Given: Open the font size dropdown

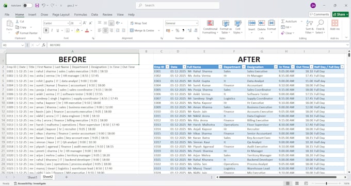Looking at the screenshot, I should pyautogui.click(x=80, y=23).
